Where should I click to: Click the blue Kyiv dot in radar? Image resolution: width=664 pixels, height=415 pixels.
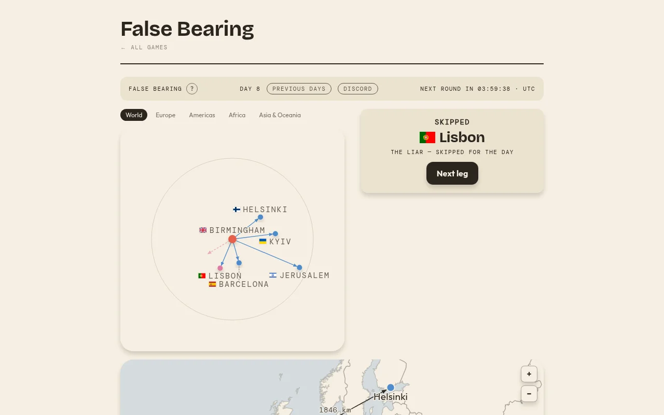coord(275,234)
